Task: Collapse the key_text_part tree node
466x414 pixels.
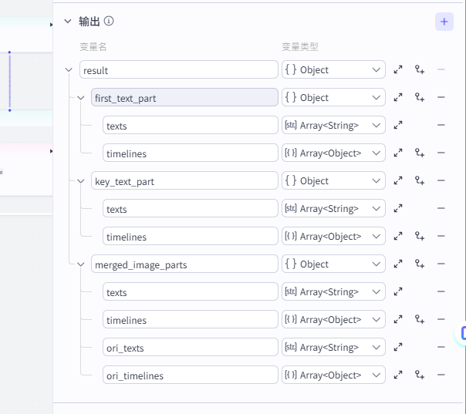Action: pos(81,181)
